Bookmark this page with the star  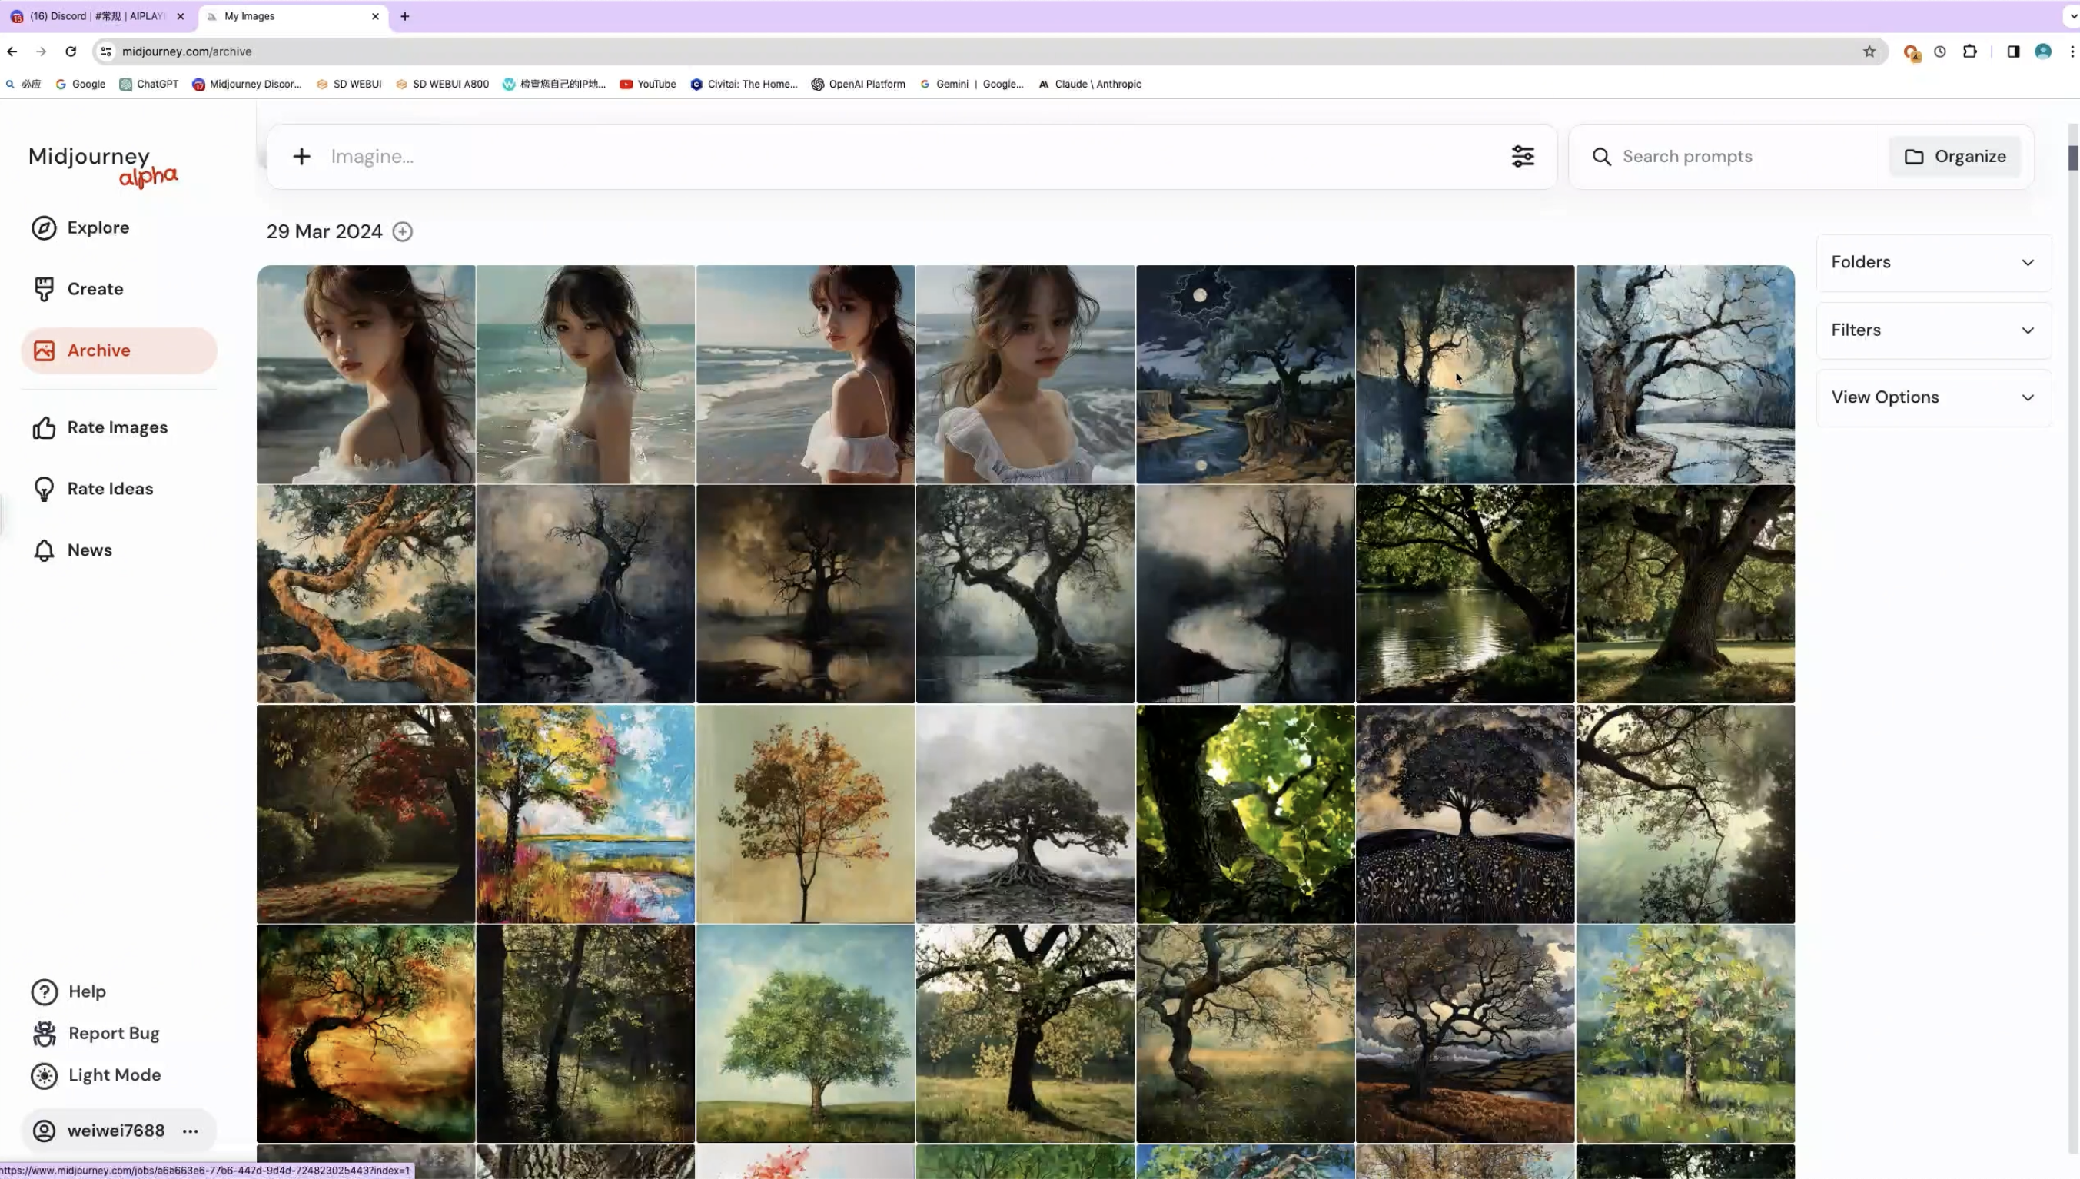point(1869,51)
